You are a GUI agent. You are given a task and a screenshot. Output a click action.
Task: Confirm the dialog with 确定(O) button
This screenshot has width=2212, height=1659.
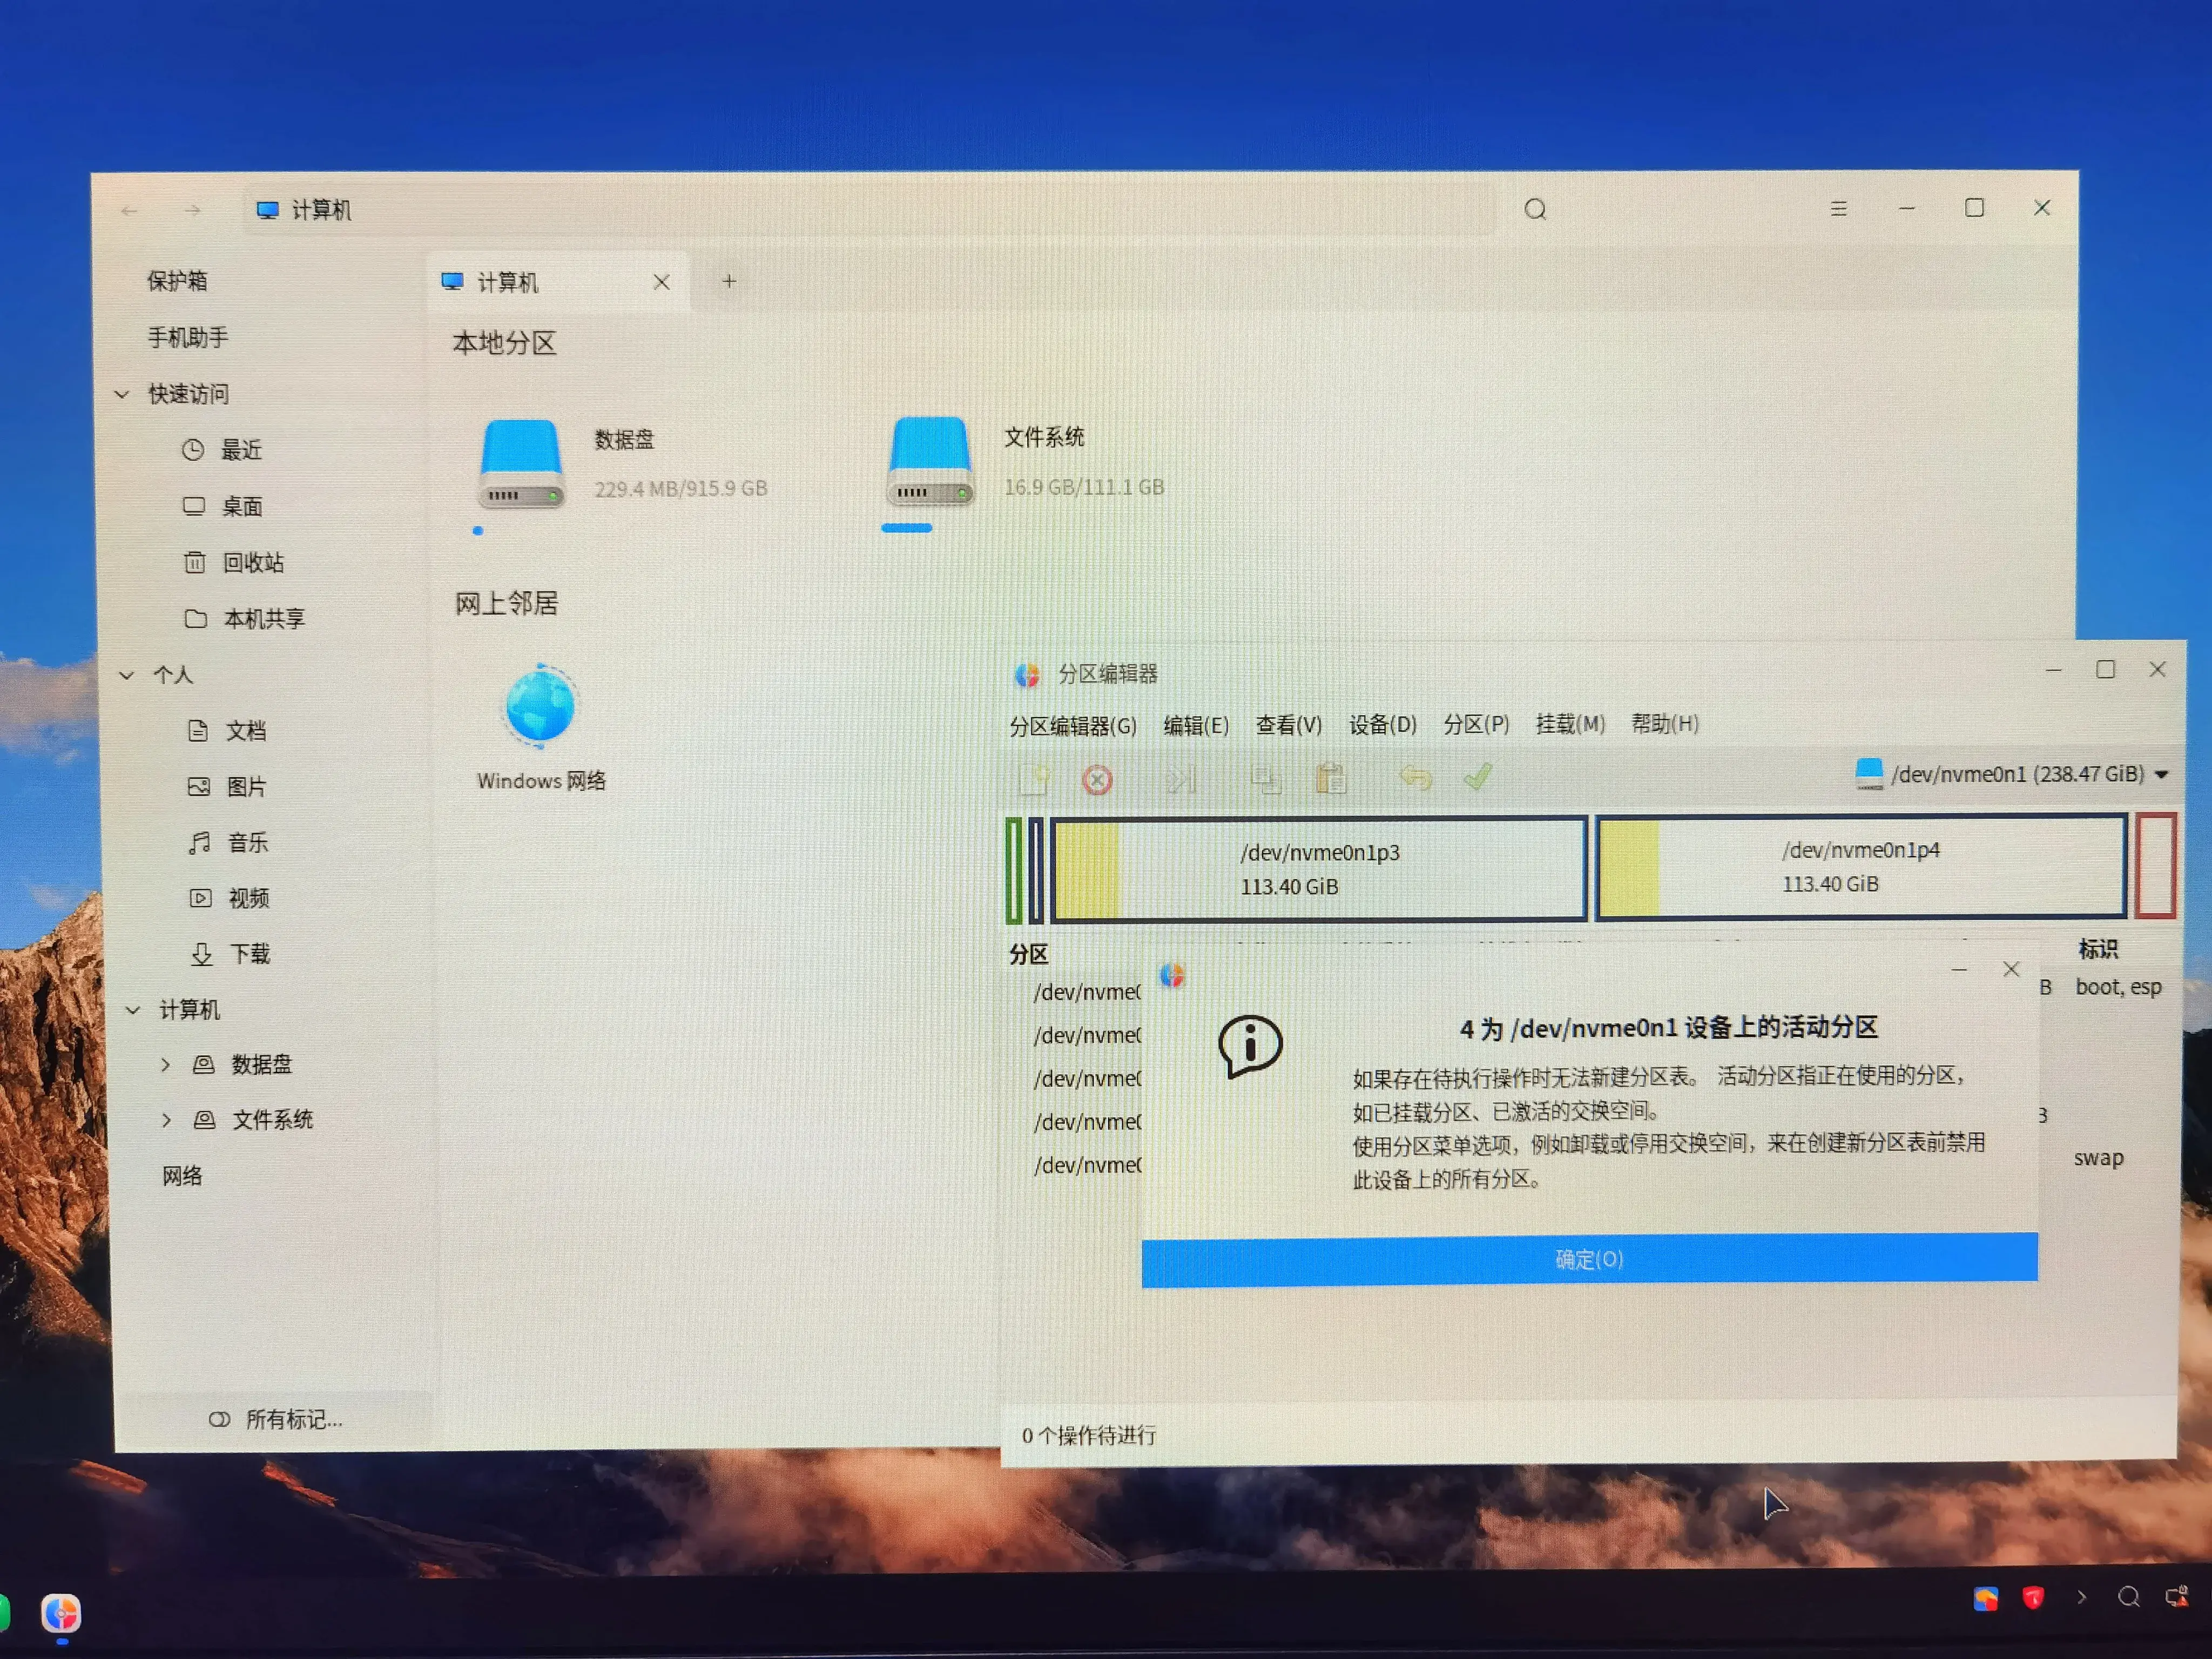click(x=1589, y=1259)
